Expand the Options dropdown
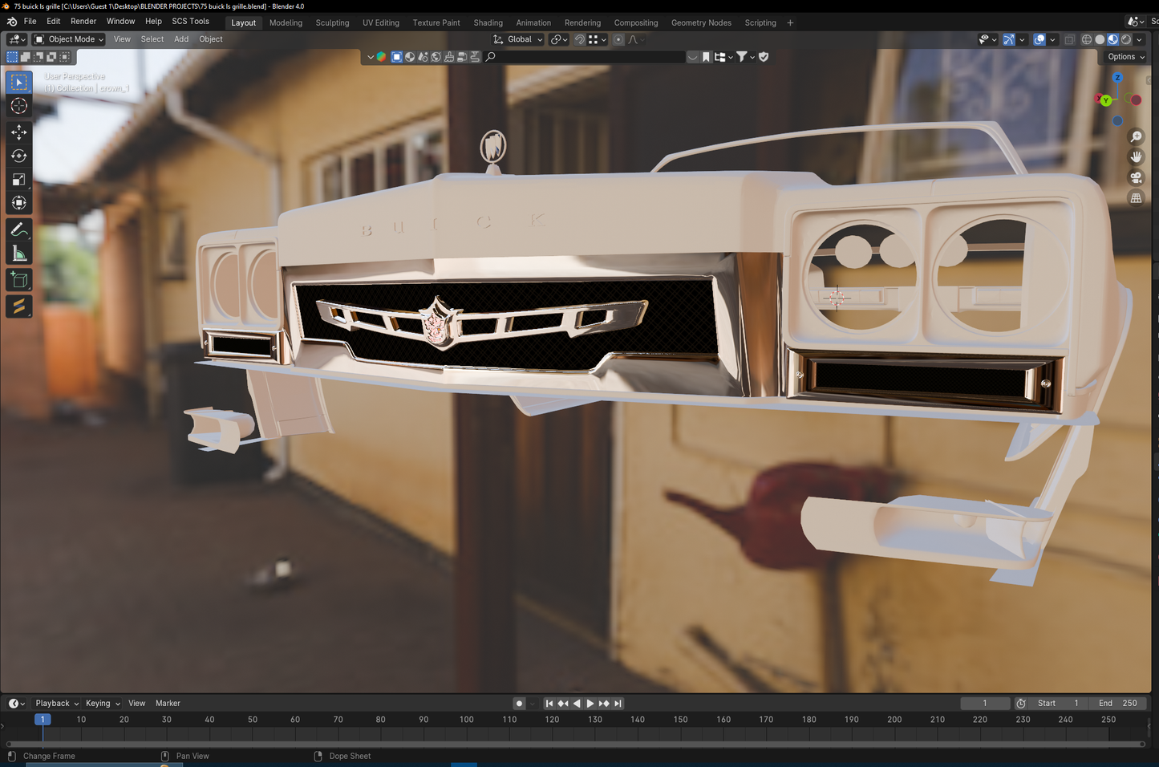The height and width of the screenshot is (767, 1159). [1125, 57]
